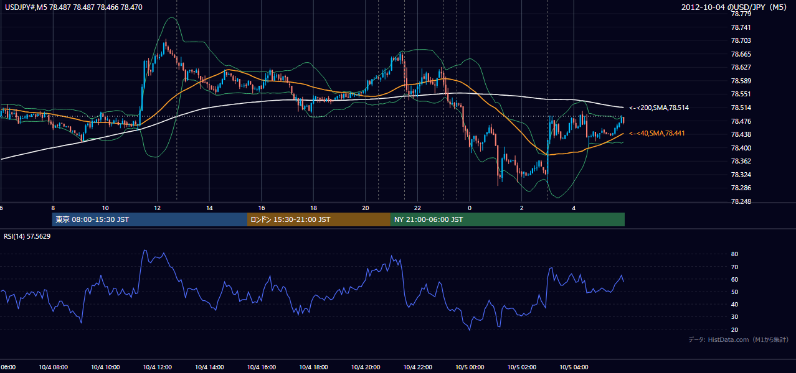Select the ロンドン 15:30-21:00 JST session bar
796x373 pixels.
(319, 219)
